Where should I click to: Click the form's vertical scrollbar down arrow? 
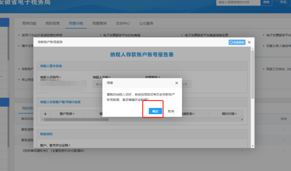tap(252, 146)
